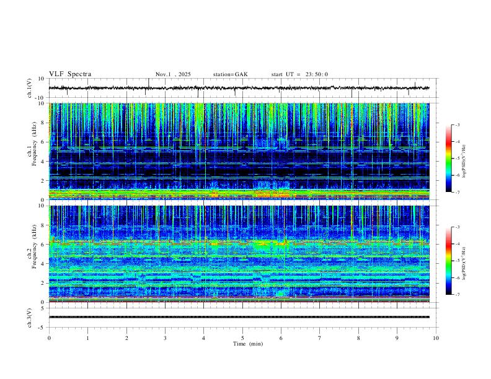The height and width of the screenshot is (379, 491).
Task: Click the "-5" tick on lower color bar
Action: (x=457, y=261)
